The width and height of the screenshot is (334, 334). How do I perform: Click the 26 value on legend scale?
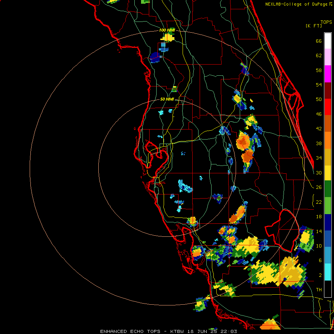319,187
